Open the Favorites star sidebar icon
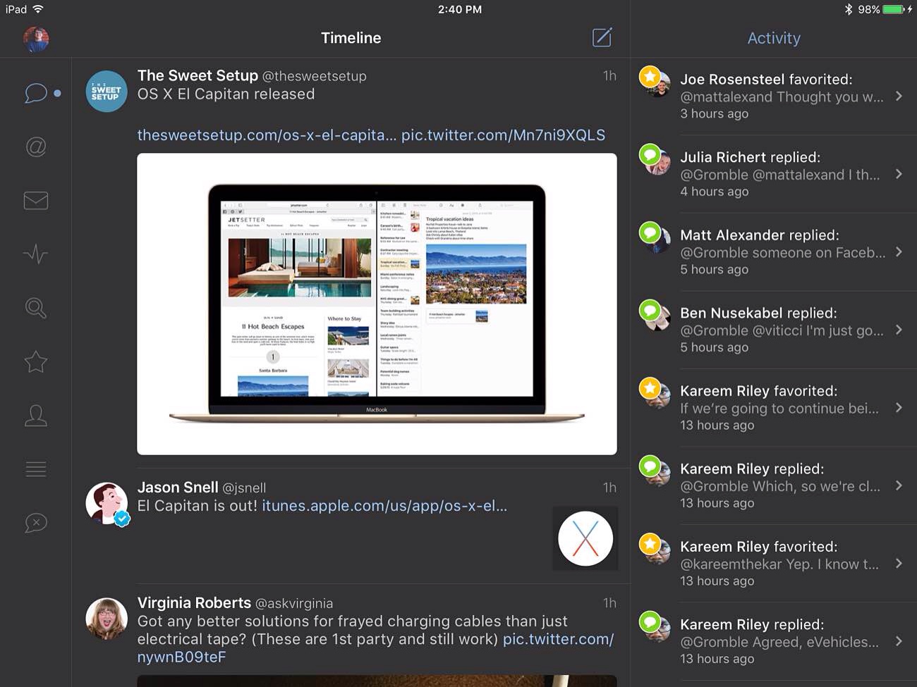Viewport: 917px width, 687px height. (x=36, y=361)
